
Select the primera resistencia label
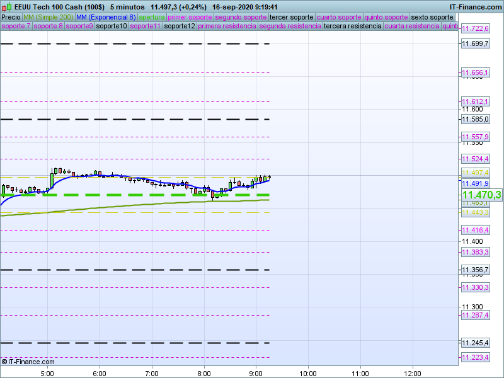click(x=227, y=26)
